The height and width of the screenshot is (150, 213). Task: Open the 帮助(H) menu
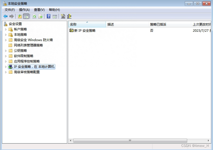54,10
